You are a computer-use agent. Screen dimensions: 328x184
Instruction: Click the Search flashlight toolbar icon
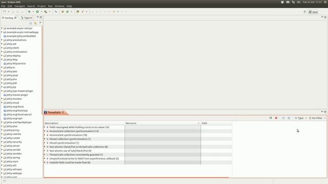83,12
